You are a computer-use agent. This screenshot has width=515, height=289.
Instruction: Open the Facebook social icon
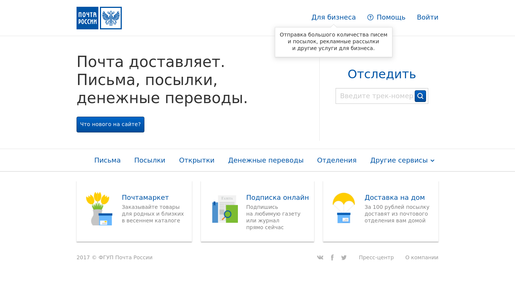click(332, 257)
